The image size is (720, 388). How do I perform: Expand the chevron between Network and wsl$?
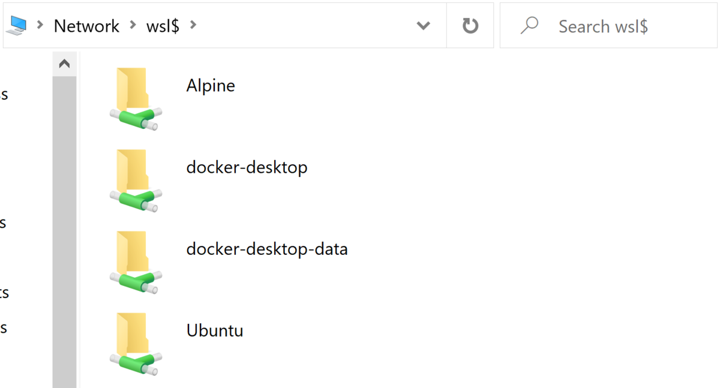133,26
